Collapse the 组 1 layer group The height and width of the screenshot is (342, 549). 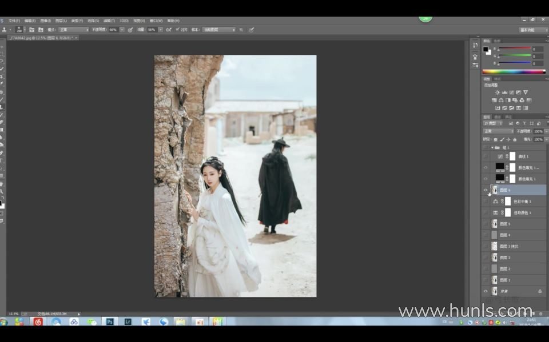(x=492, y=147)
